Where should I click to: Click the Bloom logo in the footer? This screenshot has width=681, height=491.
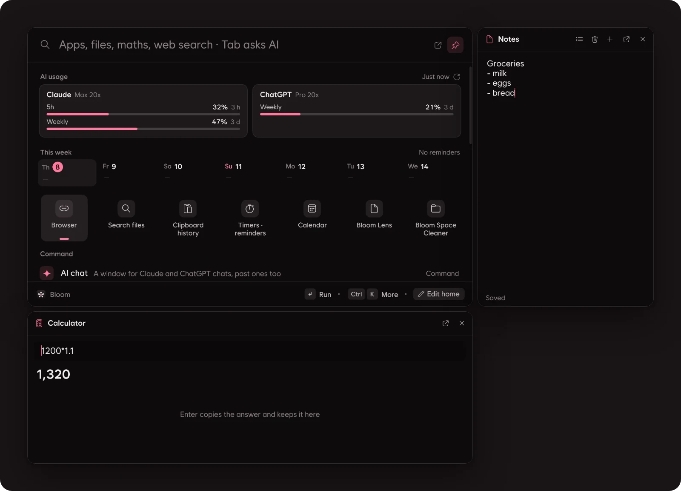tap(41, 295)
